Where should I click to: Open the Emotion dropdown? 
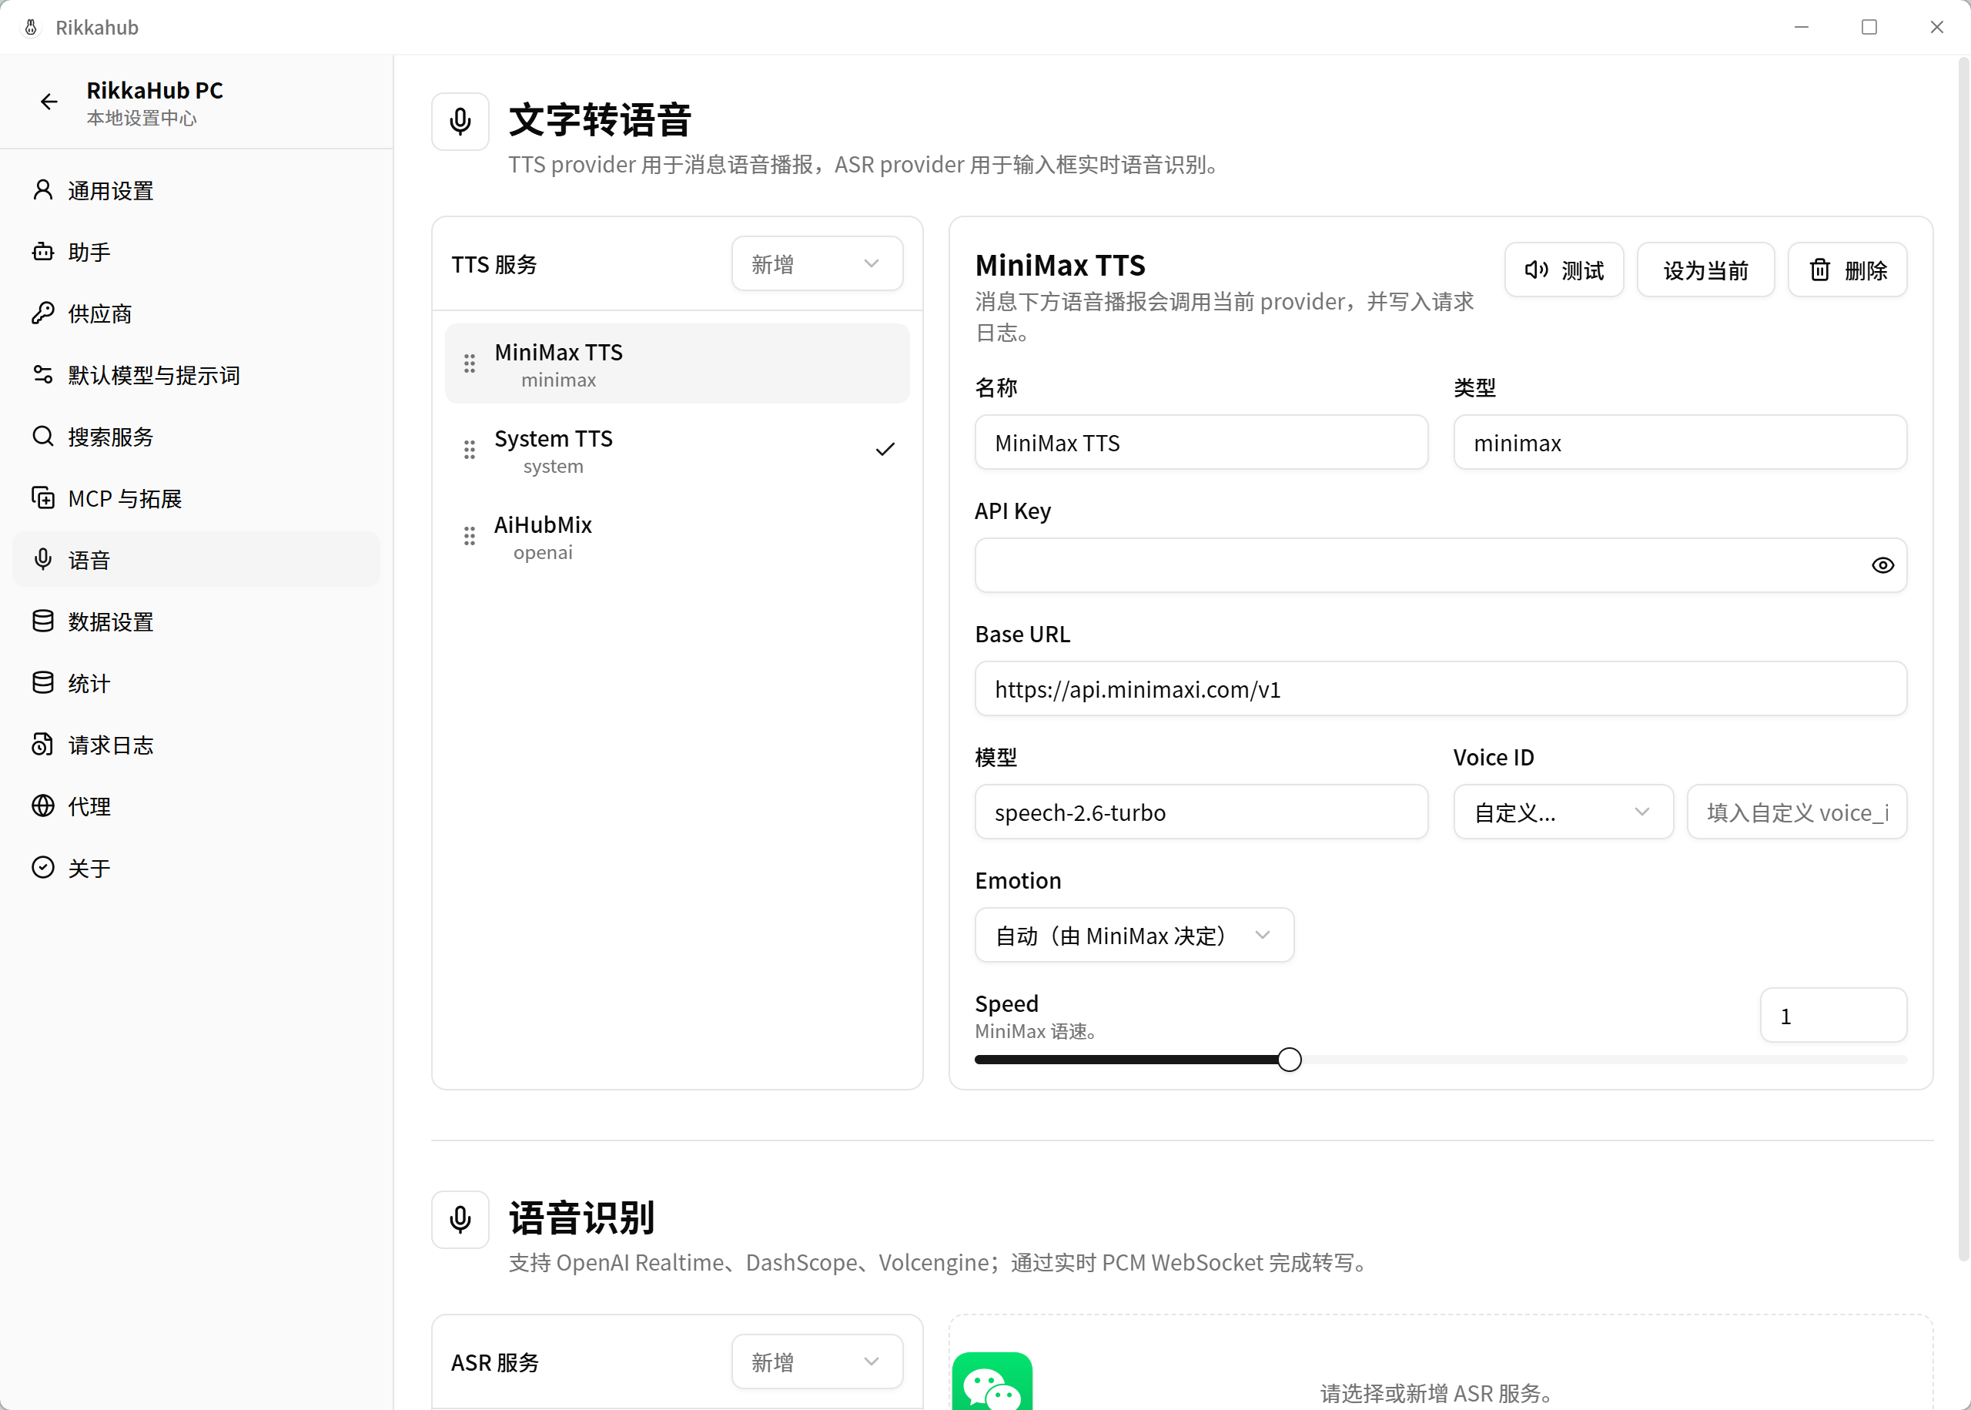[x=1134, y=936]
